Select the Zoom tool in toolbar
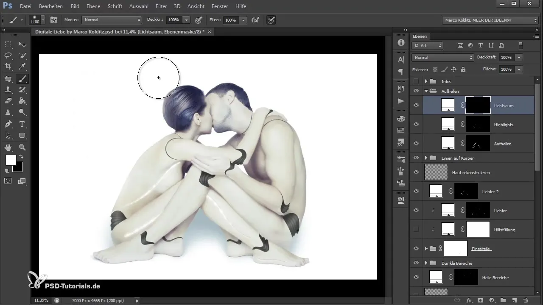Viewport: 543px width, 305px height. tap(22, 147)
